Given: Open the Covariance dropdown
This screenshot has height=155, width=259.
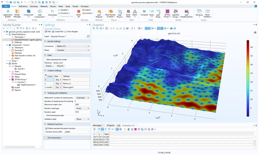Looking at the screenshot, I should tap(72, 46).
